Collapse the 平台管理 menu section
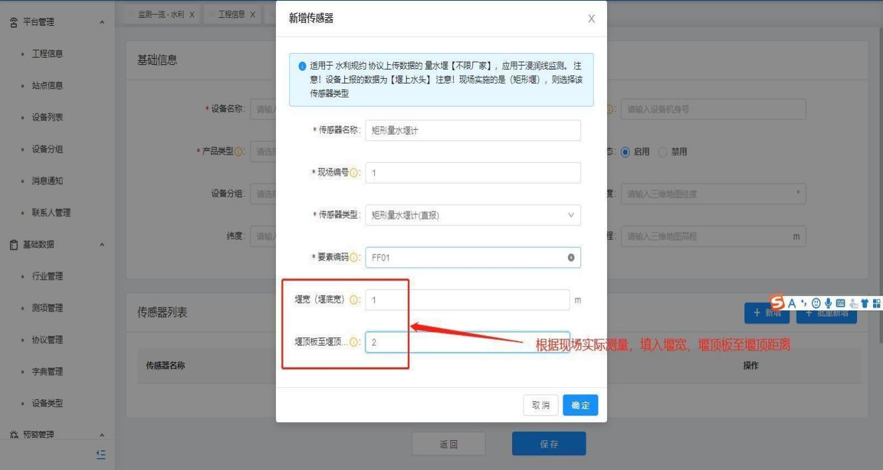This screenshot has height=470, width=883. click(x=102, y=23)
